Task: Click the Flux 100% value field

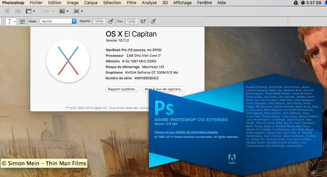Action: click(x=130, y=21)
